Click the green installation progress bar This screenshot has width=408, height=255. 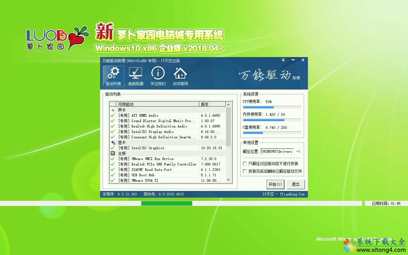coord(167,203)
